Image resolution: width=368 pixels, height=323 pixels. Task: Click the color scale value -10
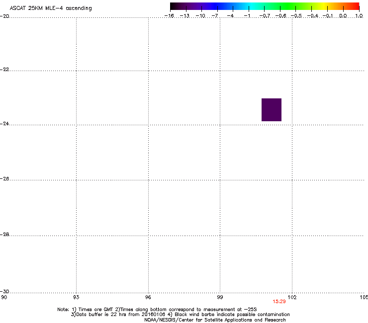click(200, 16)
